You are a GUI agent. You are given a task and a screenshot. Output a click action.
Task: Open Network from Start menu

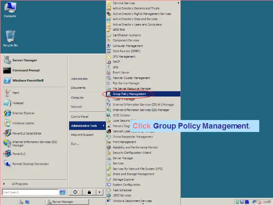pos(87,107)
